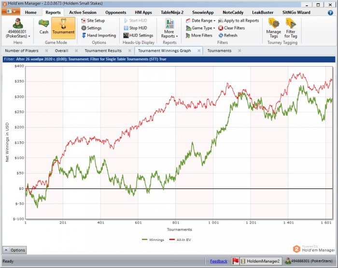Open Hand Importing
The height and width of the screenshot is (268, 338).
coord(99,35)
